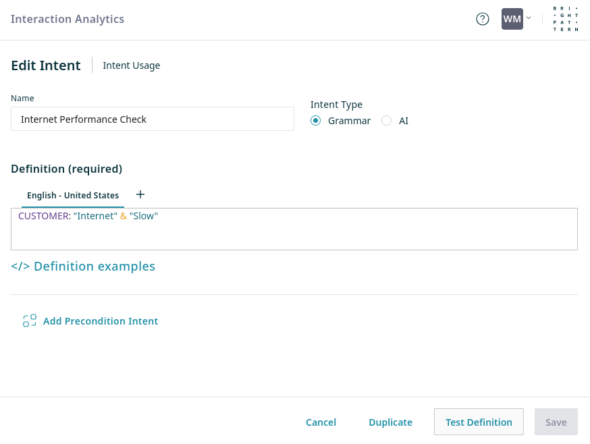The image size is (590, 444).
Task: Switch to the Intent Usage tab
Action: pos(131,65)
